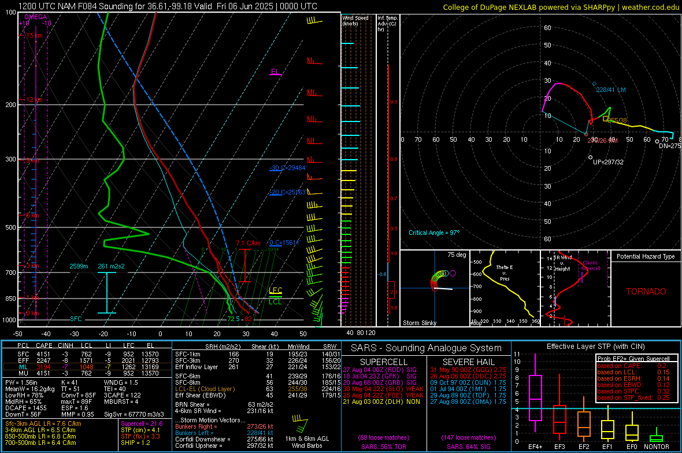Click 'based on CAPE: 0.2' legend row
Image resolution: width=682 pixels, height=453 pixels.
[x=633, y=366]
